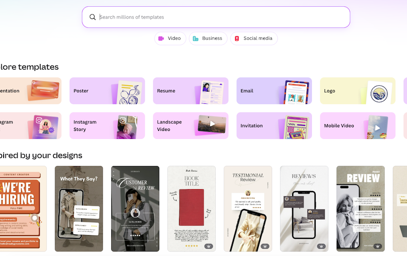Viewport: 407px width, 256px height.
Task: Select the Logo template category
Action: click(358, 91)
